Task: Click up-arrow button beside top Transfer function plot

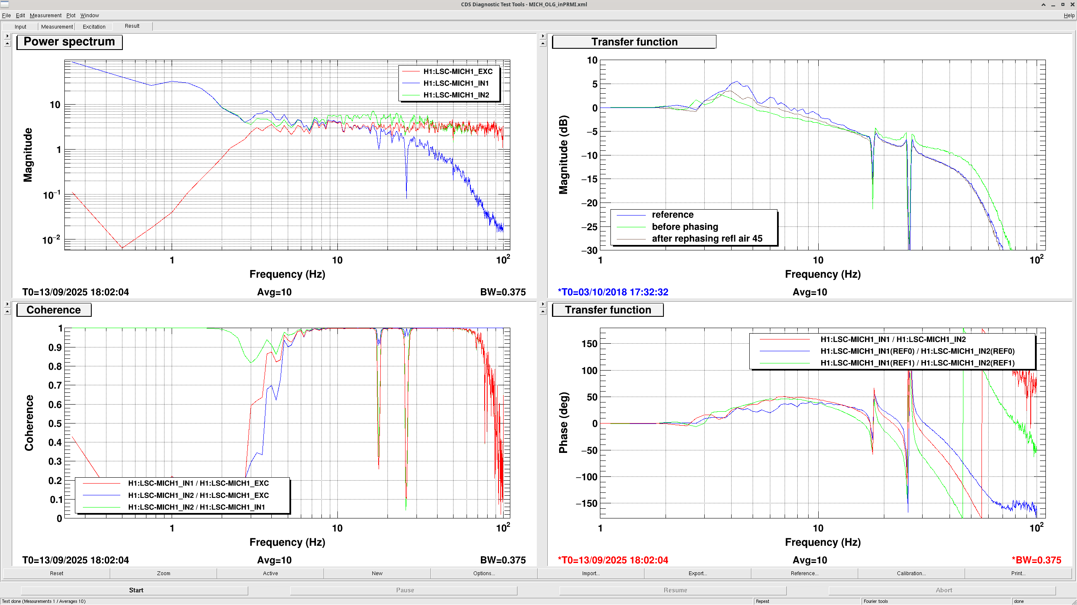Action: click(x=543, y=44)
